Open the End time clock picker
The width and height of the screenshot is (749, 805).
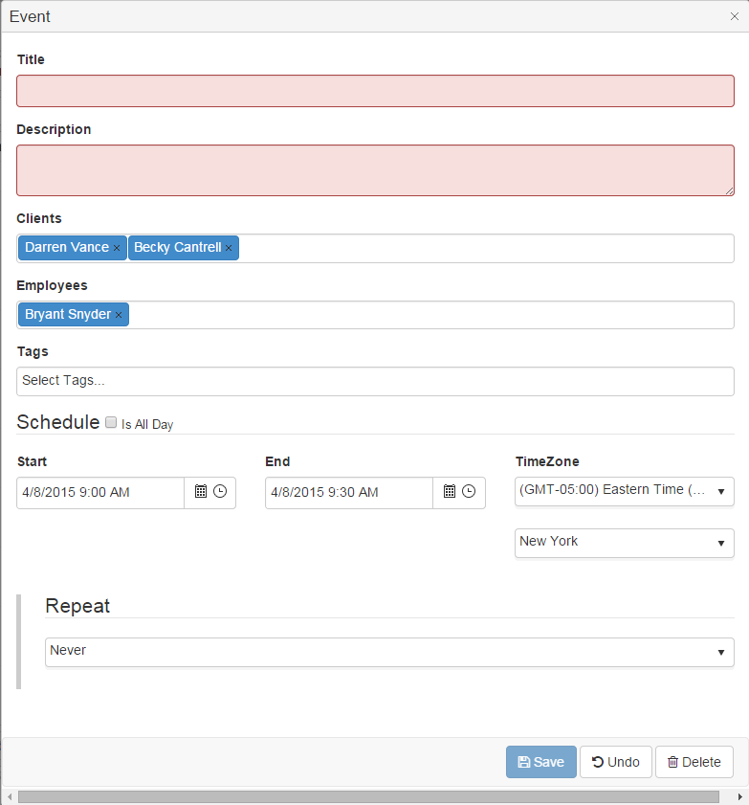(469, 492)
